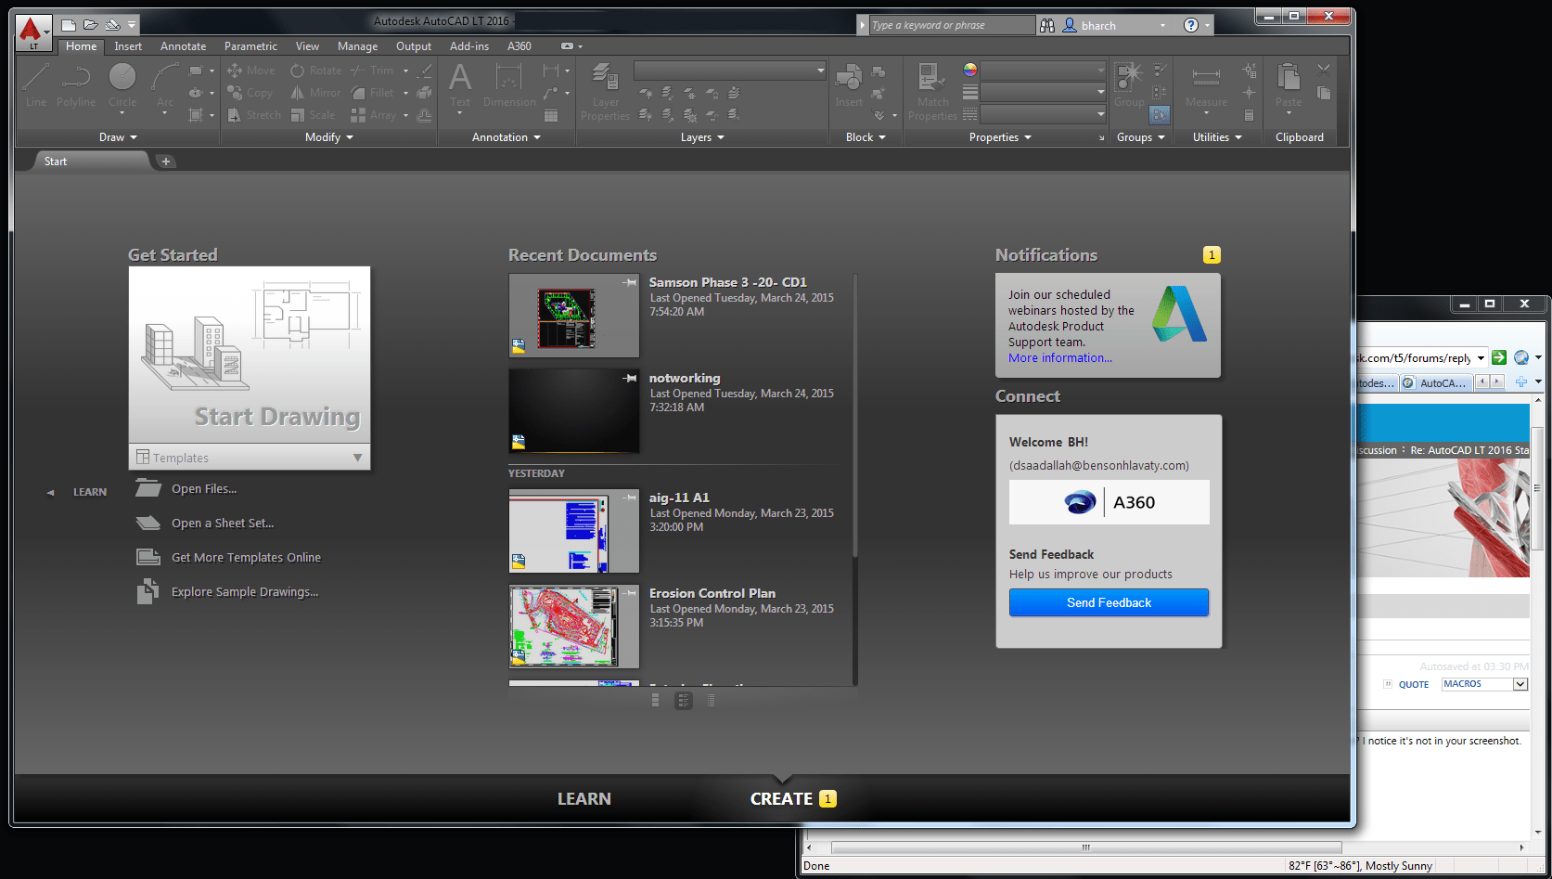Image resolution: width=1552 pixels, height=879 pixels.
Task: Select the Dimension tool
Action: pos(509,85)
